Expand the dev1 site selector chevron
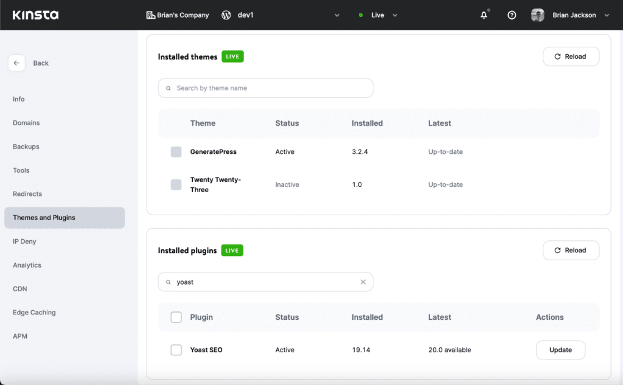 [337, 15]
